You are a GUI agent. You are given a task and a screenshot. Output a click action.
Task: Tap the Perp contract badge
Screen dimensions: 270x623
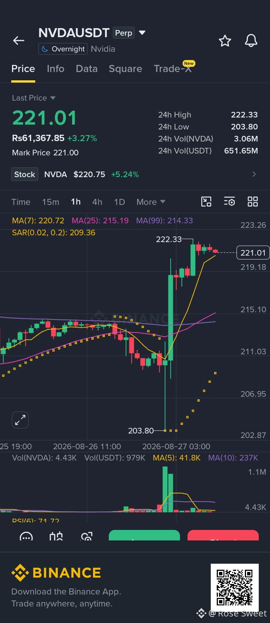click(124, 33)
